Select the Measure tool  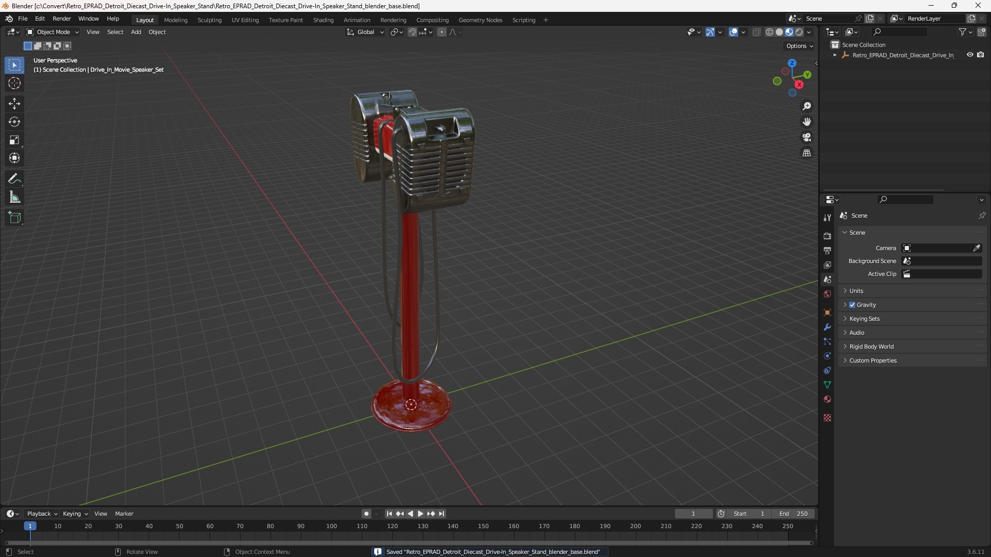[x=14, y=197]
